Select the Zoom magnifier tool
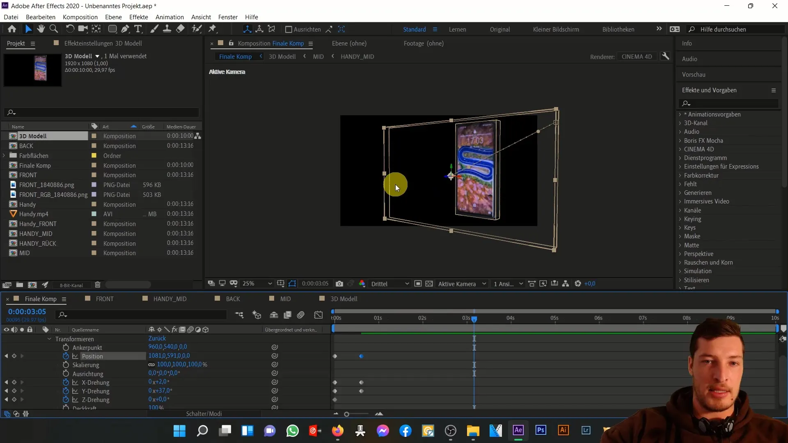The image size is (788, 443). [x=54, y=29]
